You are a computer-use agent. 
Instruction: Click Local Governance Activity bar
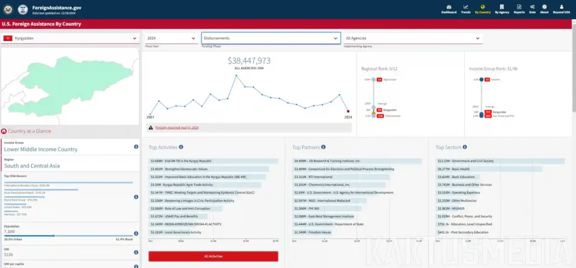coord(170,233)
